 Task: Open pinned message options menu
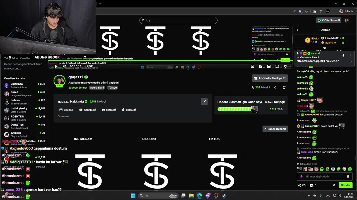(x=351, y=56)
